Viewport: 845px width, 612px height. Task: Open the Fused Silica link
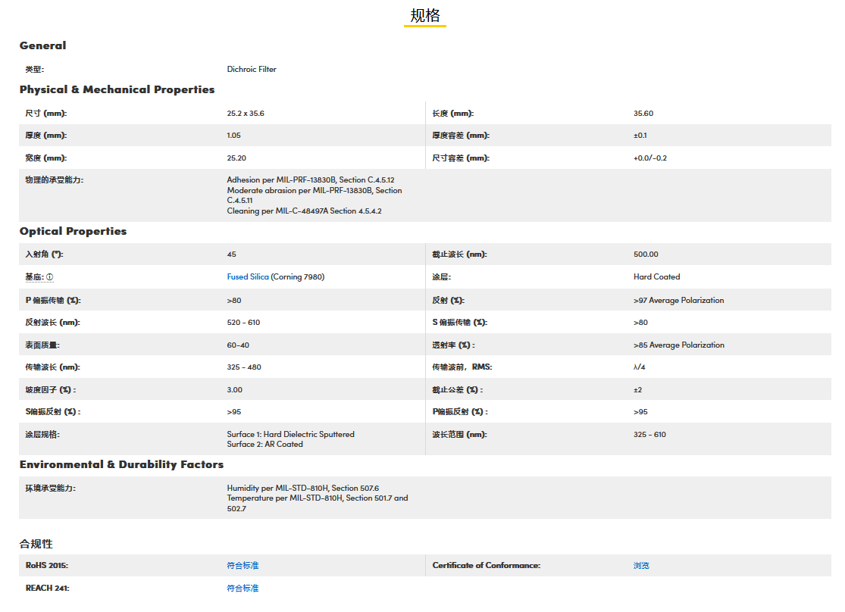point(248,277)
